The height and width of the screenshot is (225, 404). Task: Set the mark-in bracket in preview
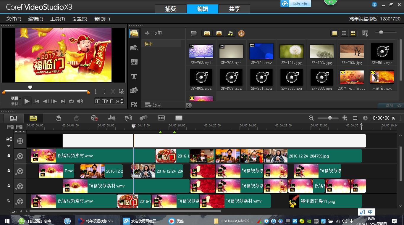pos(96,91)
